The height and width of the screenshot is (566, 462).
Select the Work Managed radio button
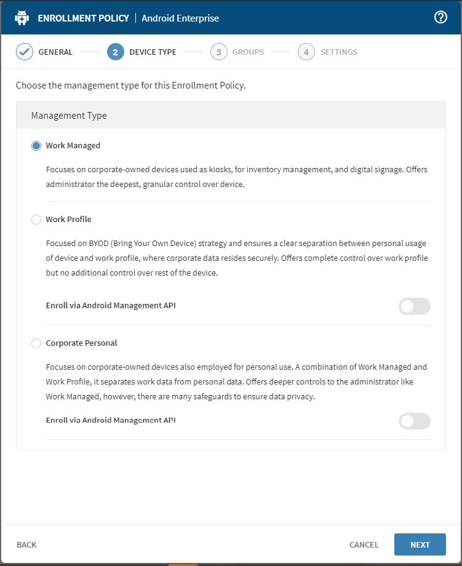36,146
